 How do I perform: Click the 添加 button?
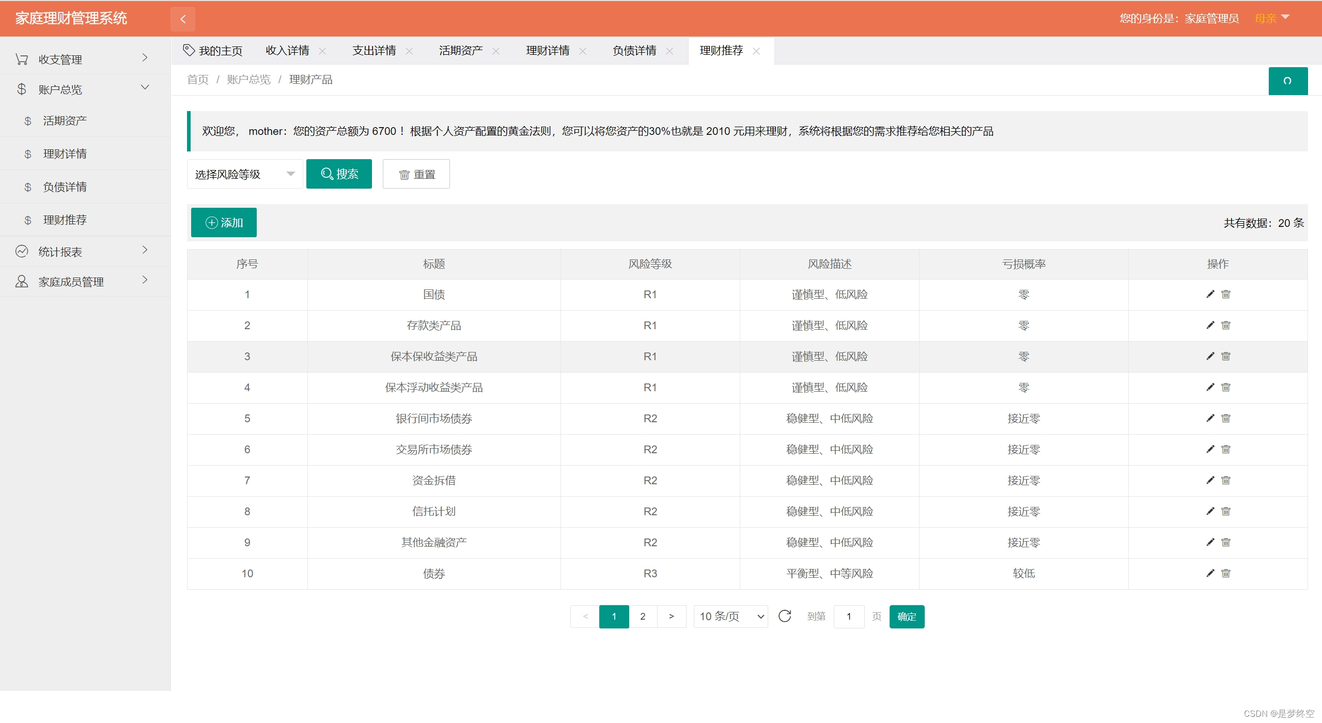tap(224, 223)
